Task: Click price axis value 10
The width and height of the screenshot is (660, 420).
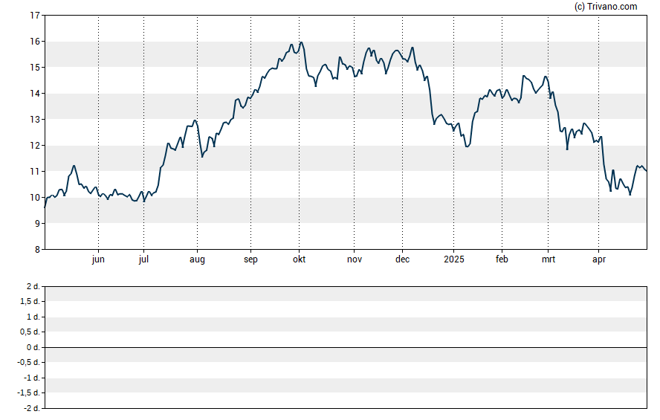Action: (35, 198)
